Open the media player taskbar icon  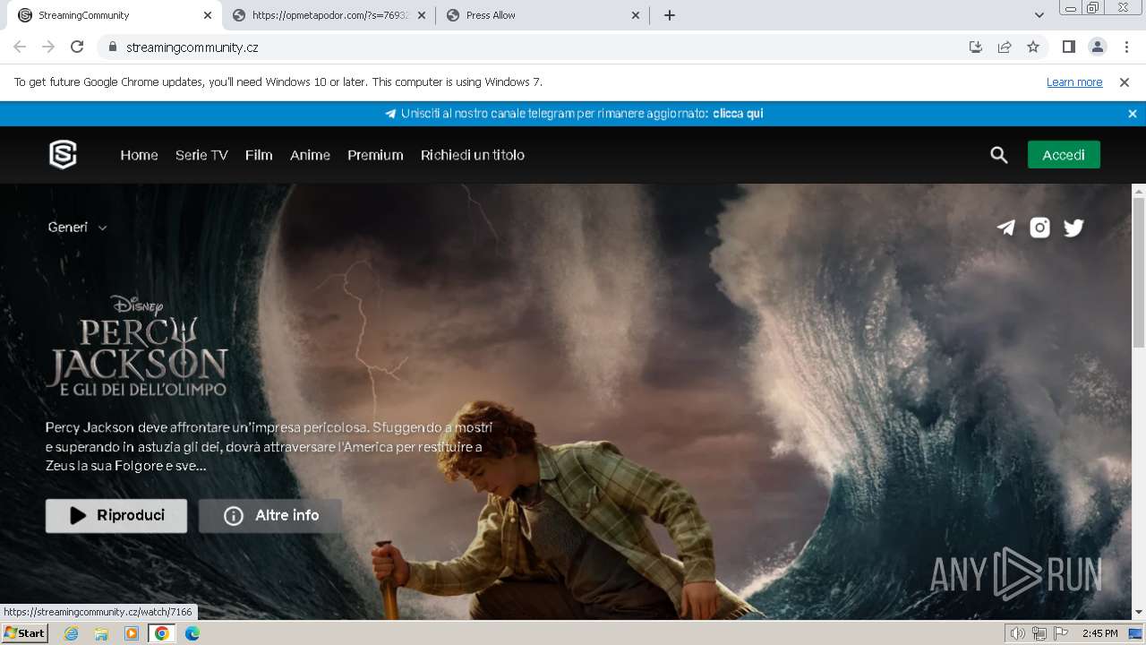click(132, 633)
